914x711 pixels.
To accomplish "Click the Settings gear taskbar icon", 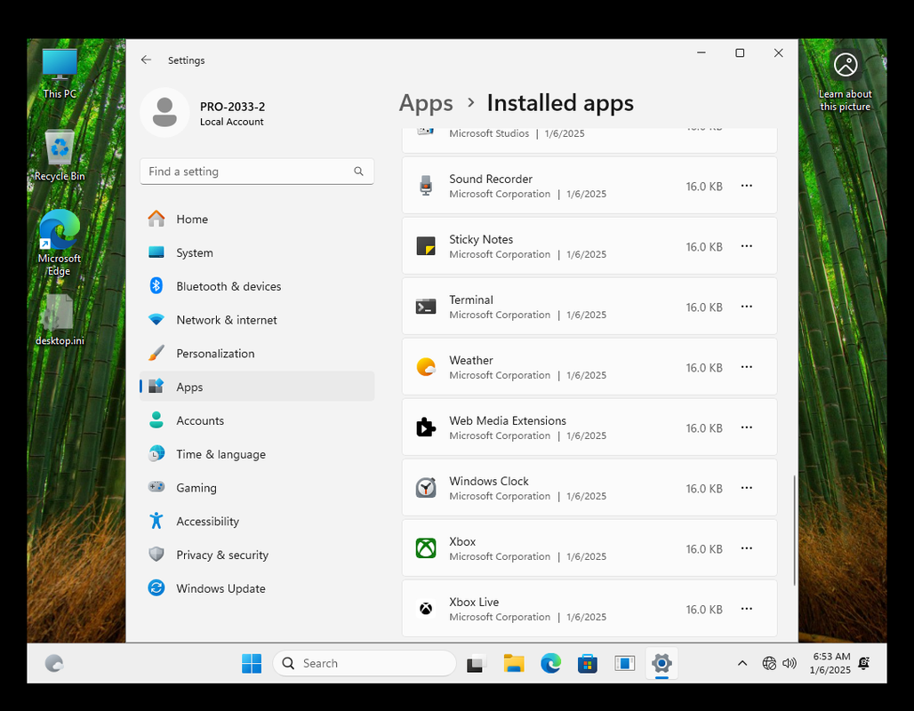I will pyautogui.click(x=661, y=663).
